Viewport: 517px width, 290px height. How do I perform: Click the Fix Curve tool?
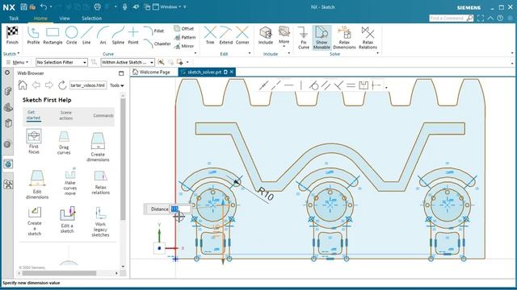pos(304,38)
